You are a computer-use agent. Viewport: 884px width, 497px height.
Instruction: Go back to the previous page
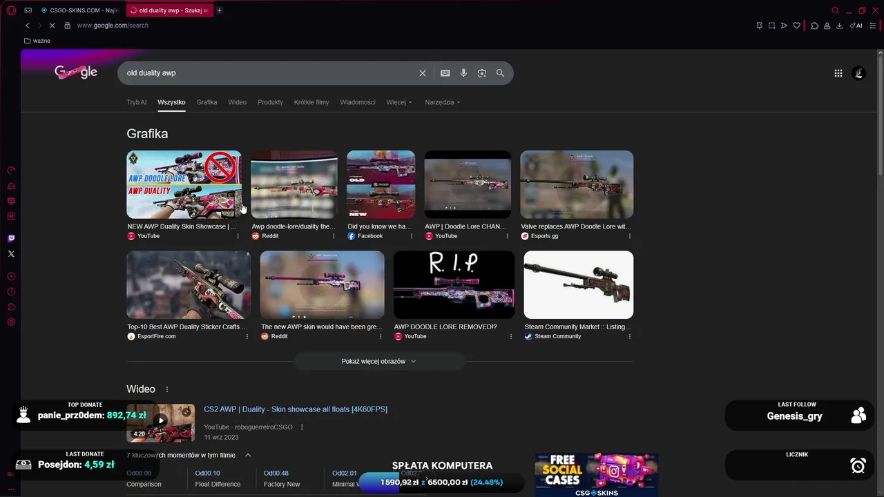click(28, 26)
